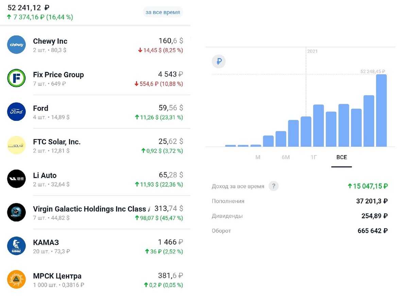Tap МРСК Центра gain 0,2 ₽ (0,05 %)
408x302 pixels.
click(164, 285)
